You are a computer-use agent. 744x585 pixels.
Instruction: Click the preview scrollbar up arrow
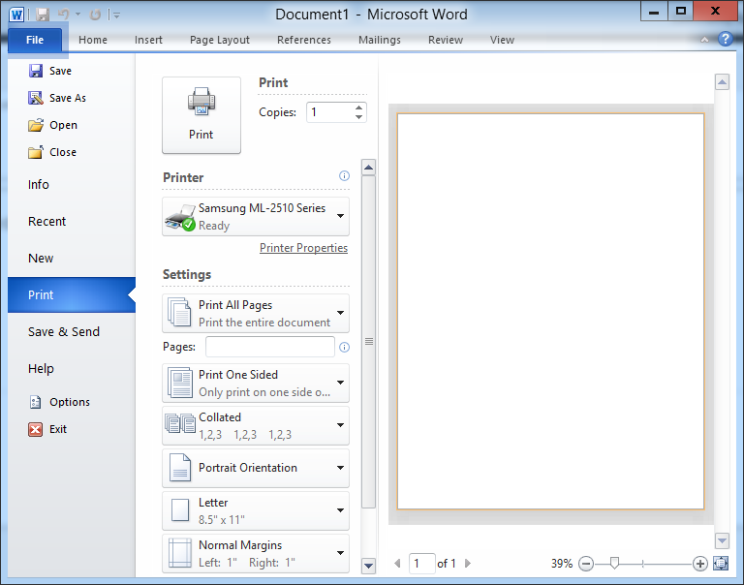click(x=722, y=82)
